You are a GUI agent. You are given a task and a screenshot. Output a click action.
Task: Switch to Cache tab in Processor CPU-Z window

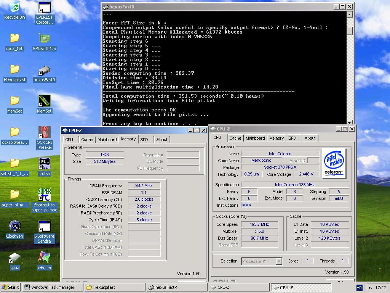click(235, 138)
